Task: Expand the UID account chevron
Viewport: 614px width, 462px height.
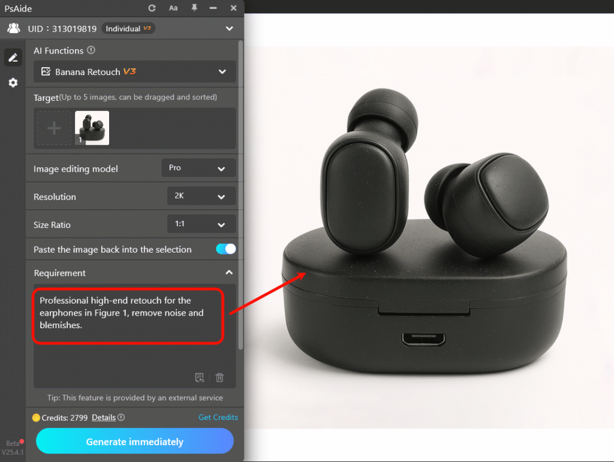Action: pos(228,28)
